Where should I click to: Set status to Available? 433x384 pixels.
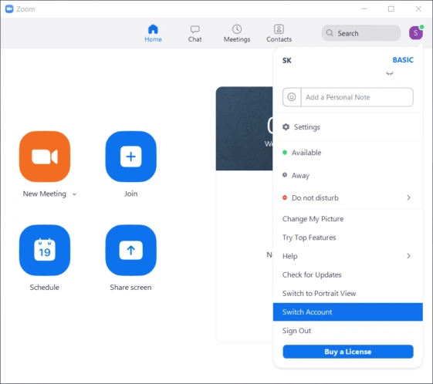click(347, 153)
